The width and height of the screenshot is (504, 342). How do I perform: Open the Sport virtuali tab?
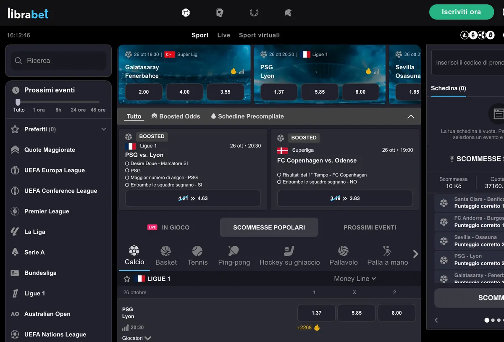click(259, 35)
